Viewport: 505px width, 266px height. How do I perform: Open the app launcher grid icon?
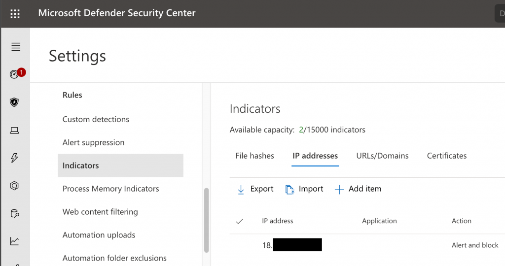tap(15, 14)
